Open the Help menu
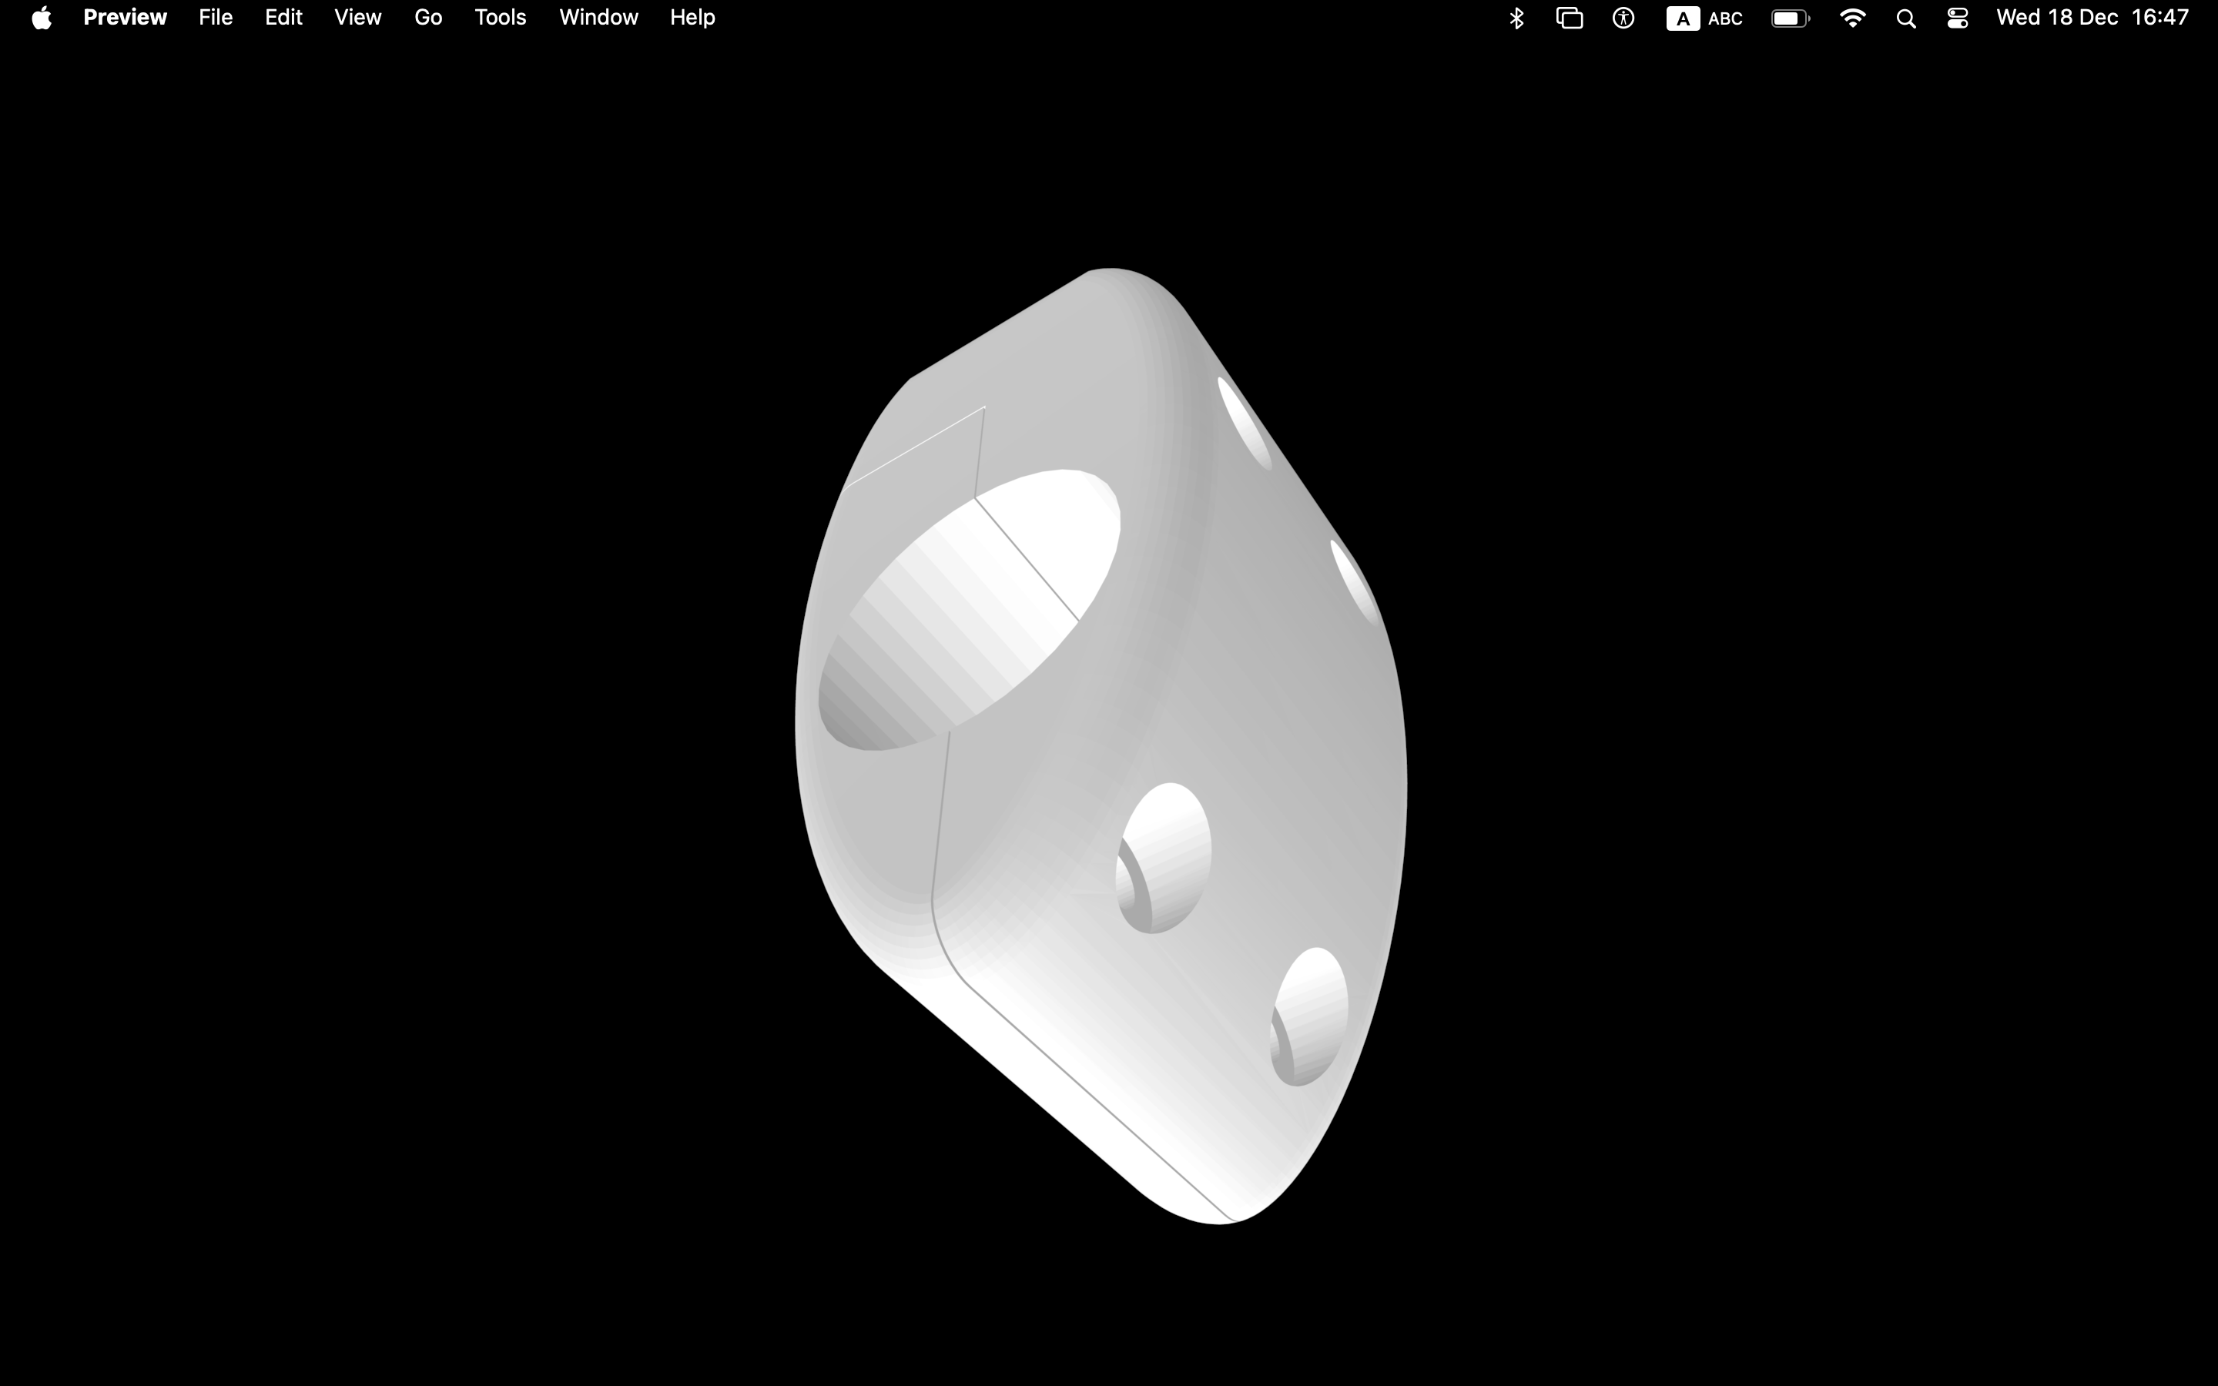The width and height of the screenshot is (2218, 1386). coord(692,18)
